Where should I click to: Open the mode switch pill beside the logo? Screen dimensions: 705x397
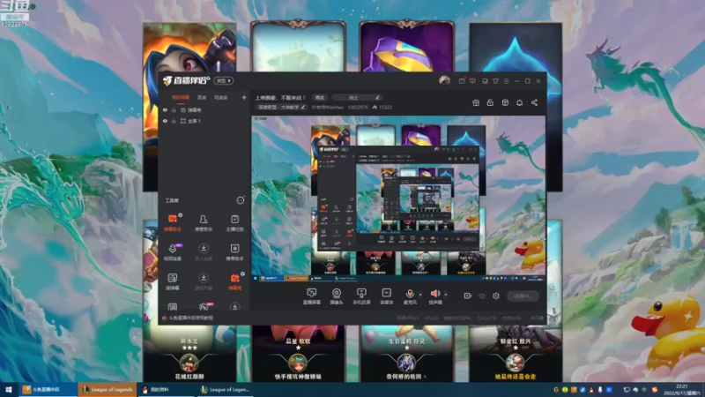pos(224,80)
